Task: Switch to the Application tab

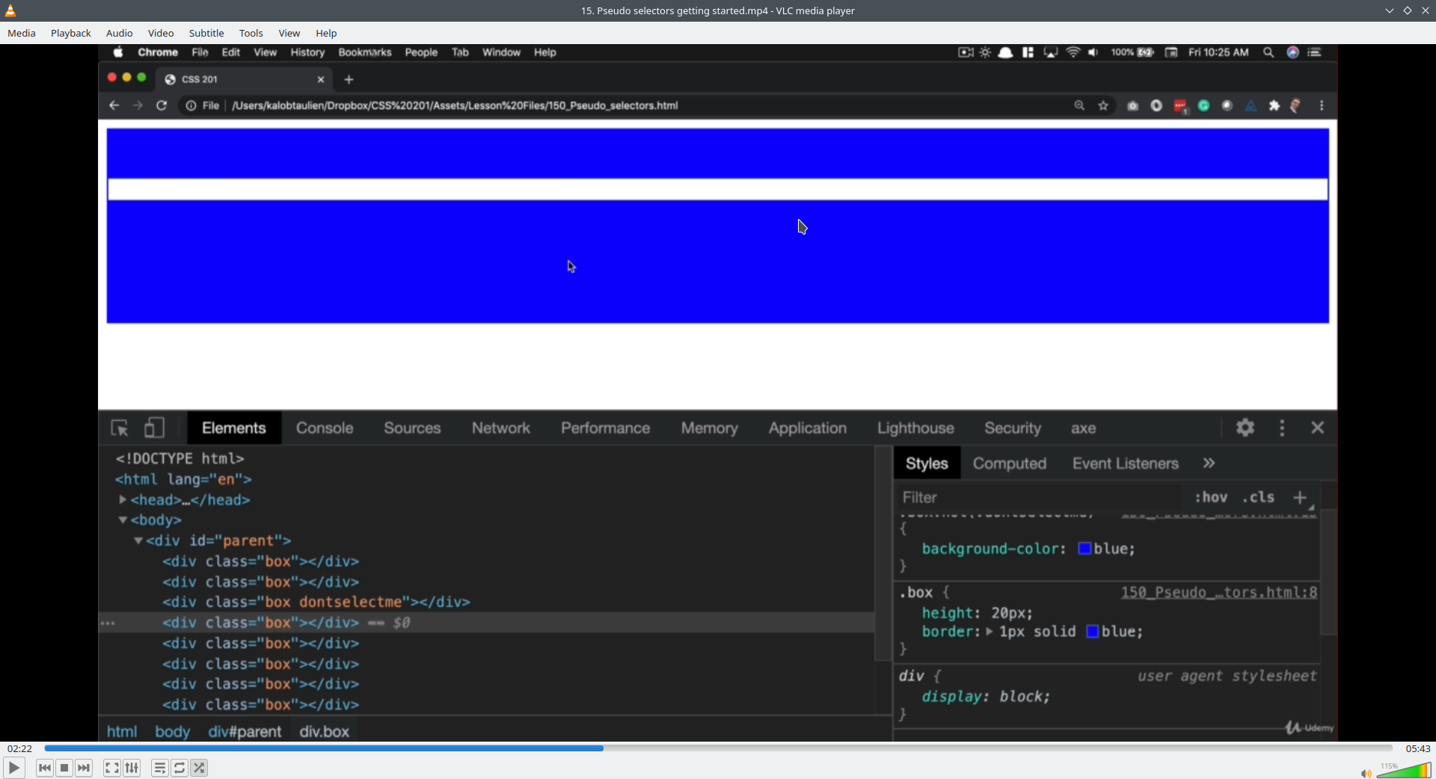Action: (808, 428)
